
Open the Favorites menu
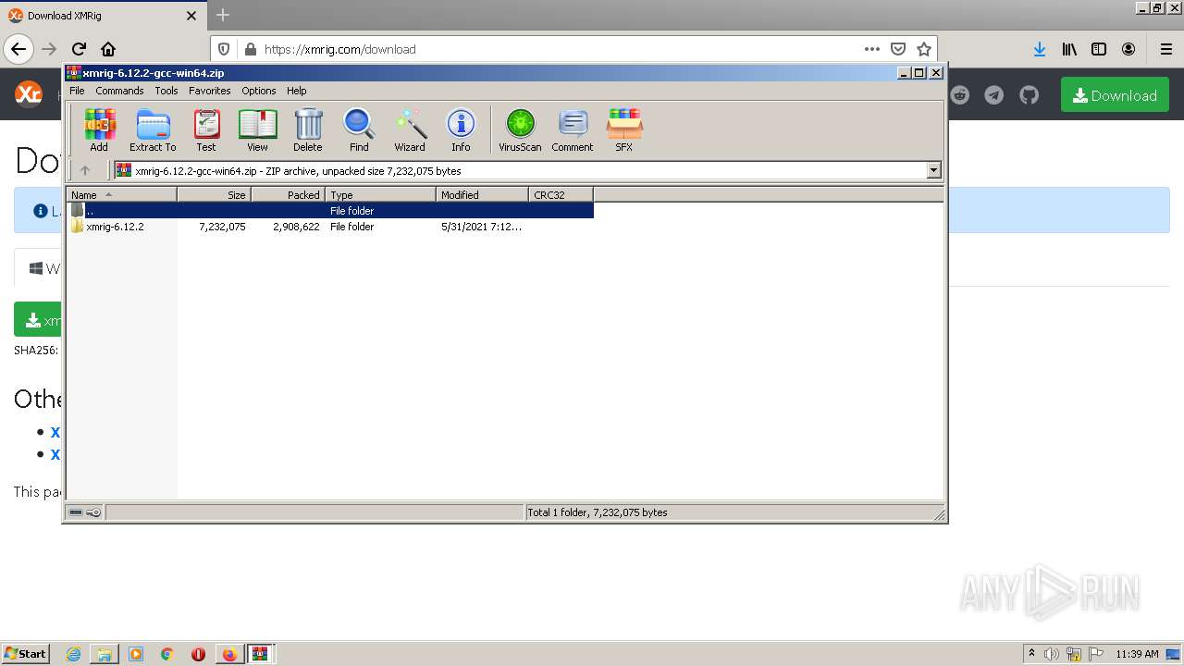pyautogui.click(x=210, y=91)
